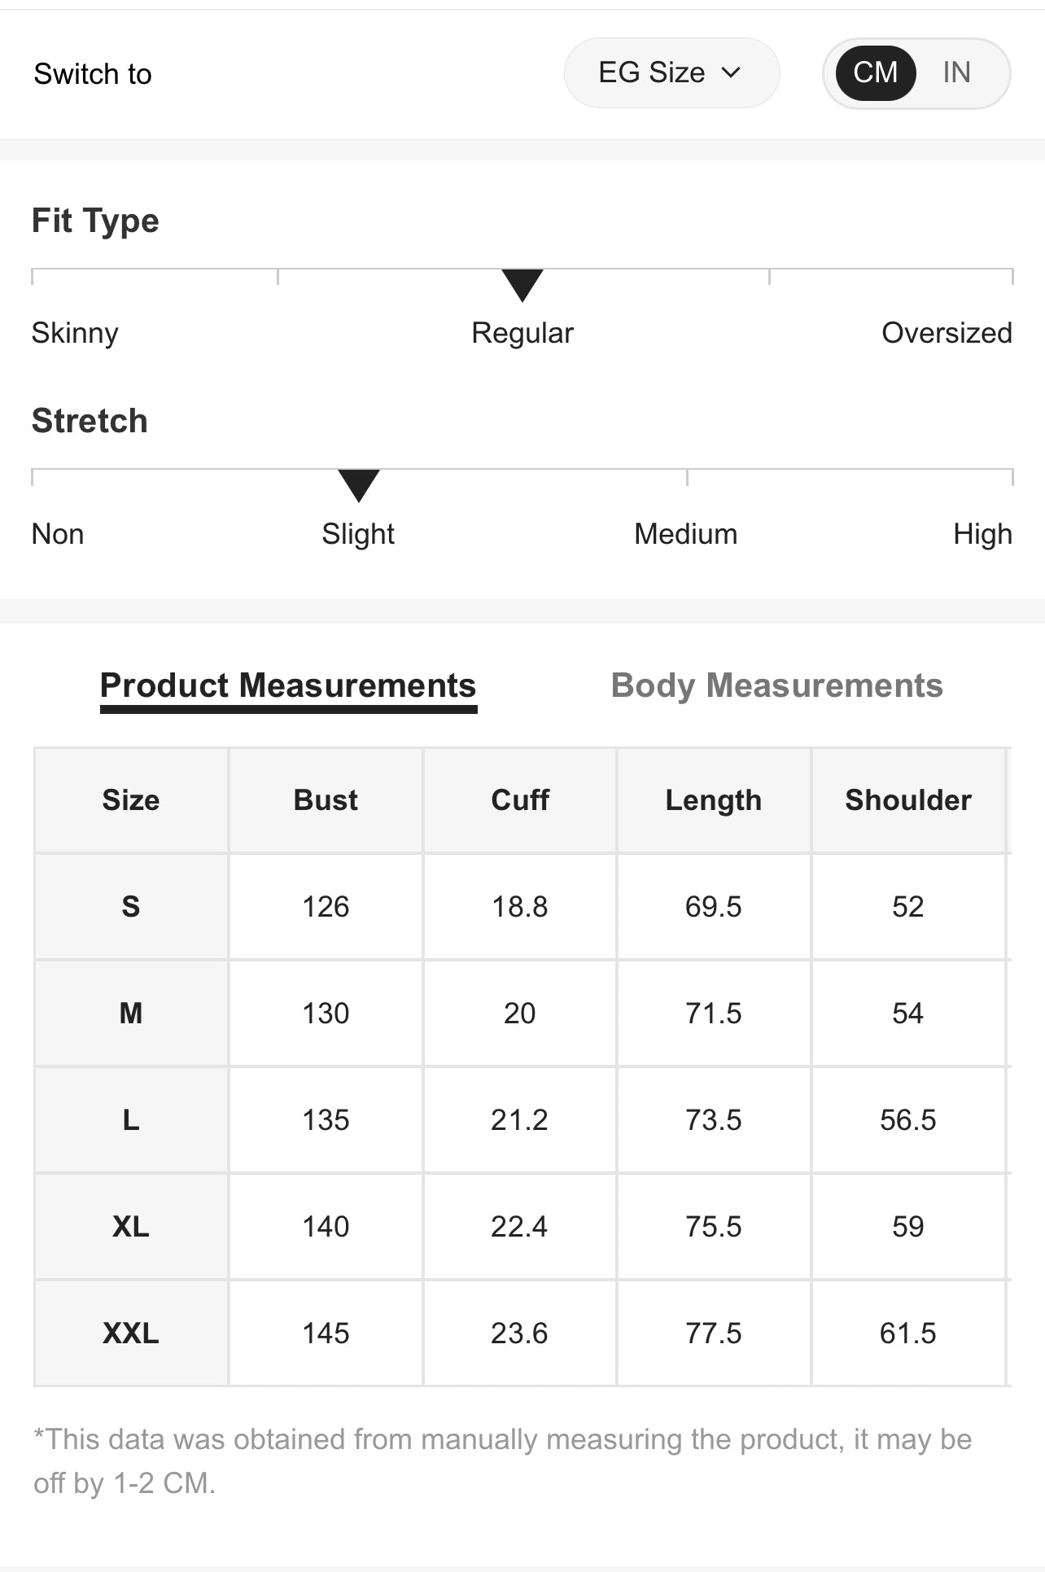
Task: Open the Body Measurements tab
Action: [776, 685]
